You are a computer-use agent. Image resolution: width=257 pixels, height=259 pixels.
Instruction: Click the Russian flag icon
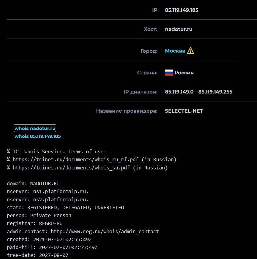pos(169,73)
